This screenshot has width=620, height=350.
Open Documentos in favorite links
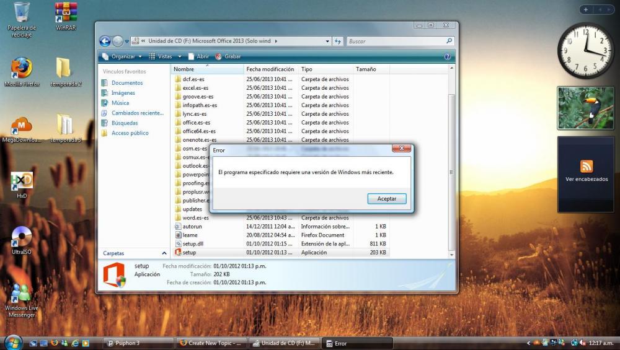127,82
